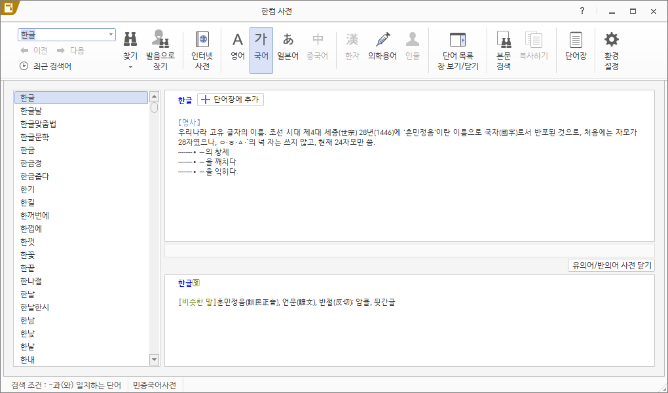Click 발음으로 찾기 search by pronunciation
Screen dimensions: 668x393
click(x=160, y=50)
